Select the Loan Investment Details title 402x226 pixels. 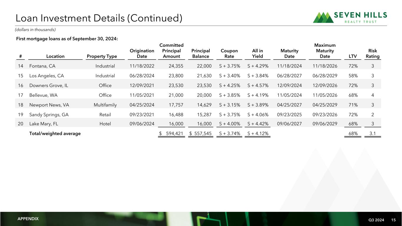pos(99,18)
